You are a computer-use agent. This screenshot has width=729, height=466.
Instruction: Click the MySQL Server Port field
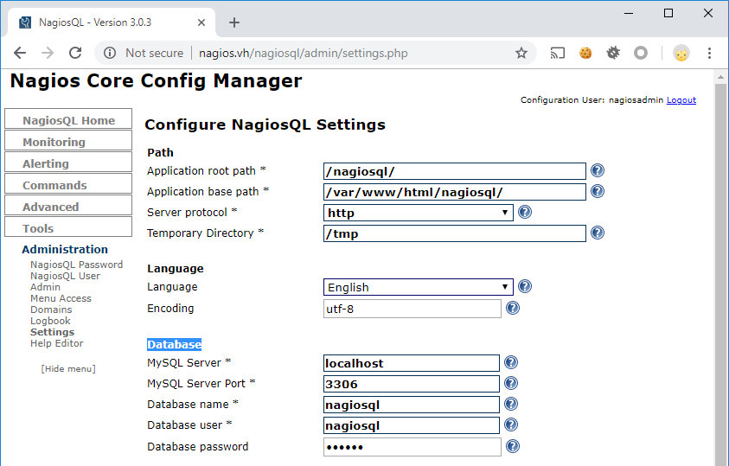(412, 384)
